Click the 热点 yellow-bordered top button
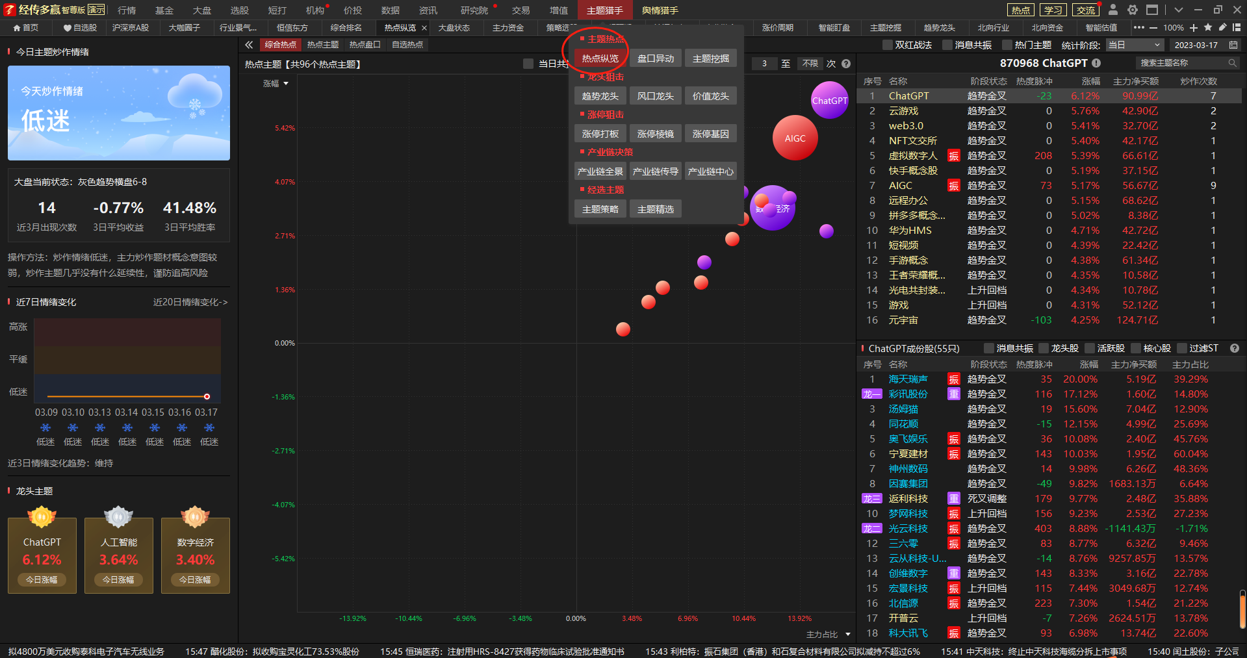Screen dimensions: 1247x658 click(x=1020, y=10)
